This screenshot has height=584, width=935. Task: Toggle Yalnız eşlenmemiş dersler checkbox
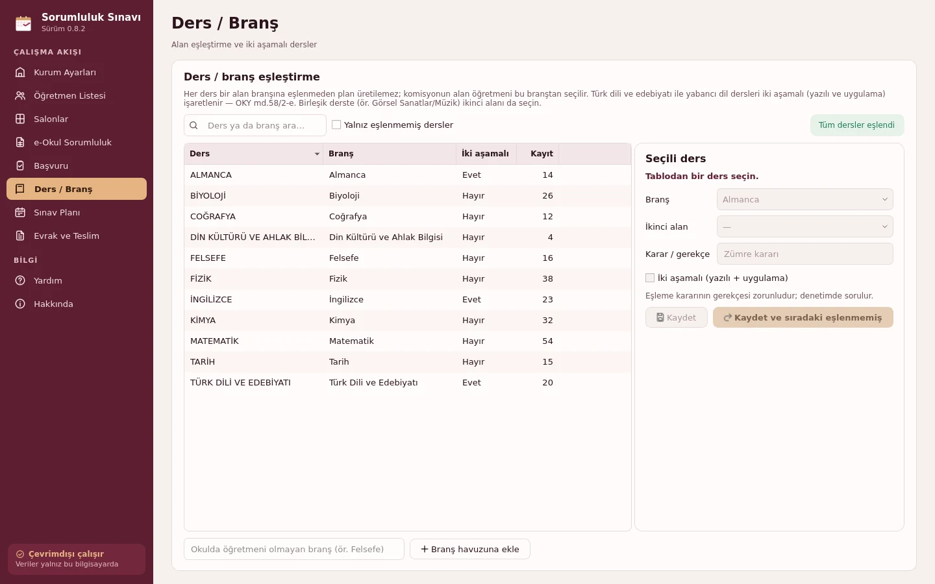[336, 125]
